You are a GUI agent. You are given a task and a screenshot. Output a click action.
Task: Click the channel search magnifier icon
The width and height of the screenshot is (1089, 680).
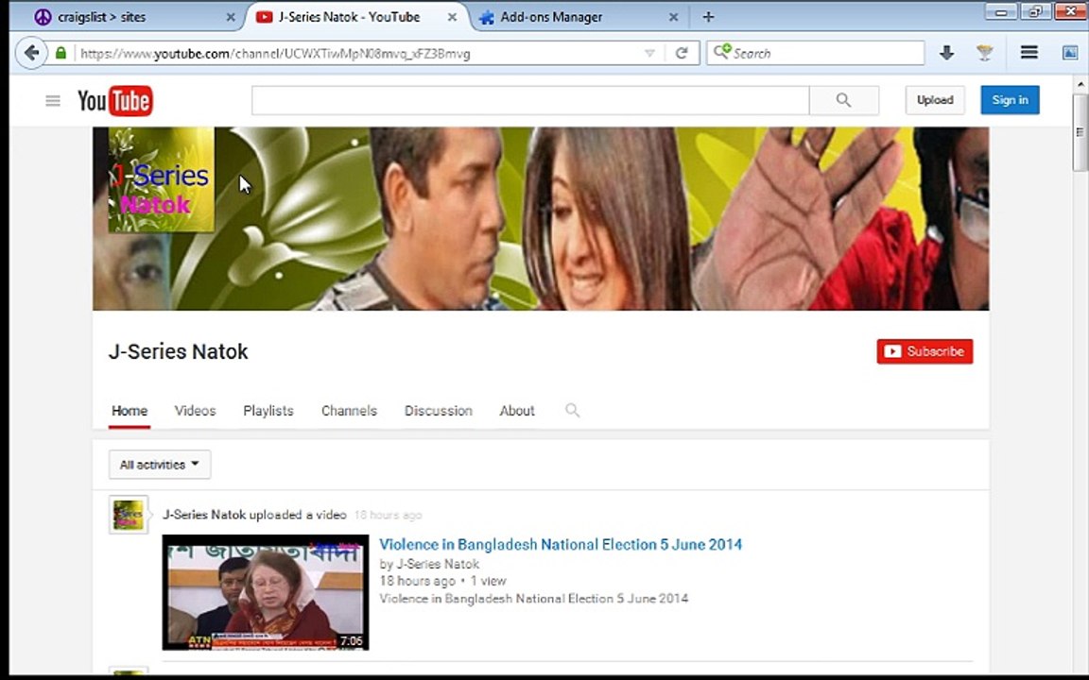pyautogui.click(x=572, y=411)
